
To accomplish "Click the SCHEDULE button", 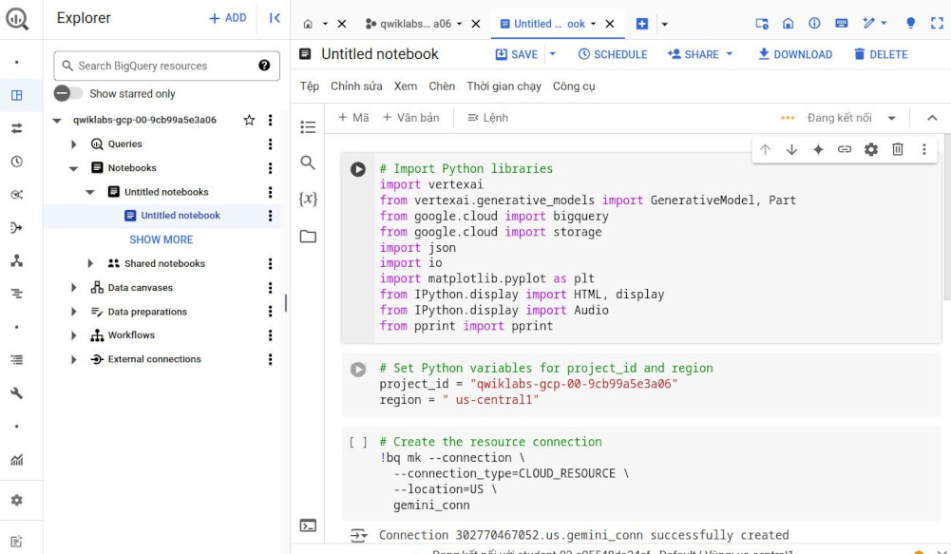I will pos(613,54).
